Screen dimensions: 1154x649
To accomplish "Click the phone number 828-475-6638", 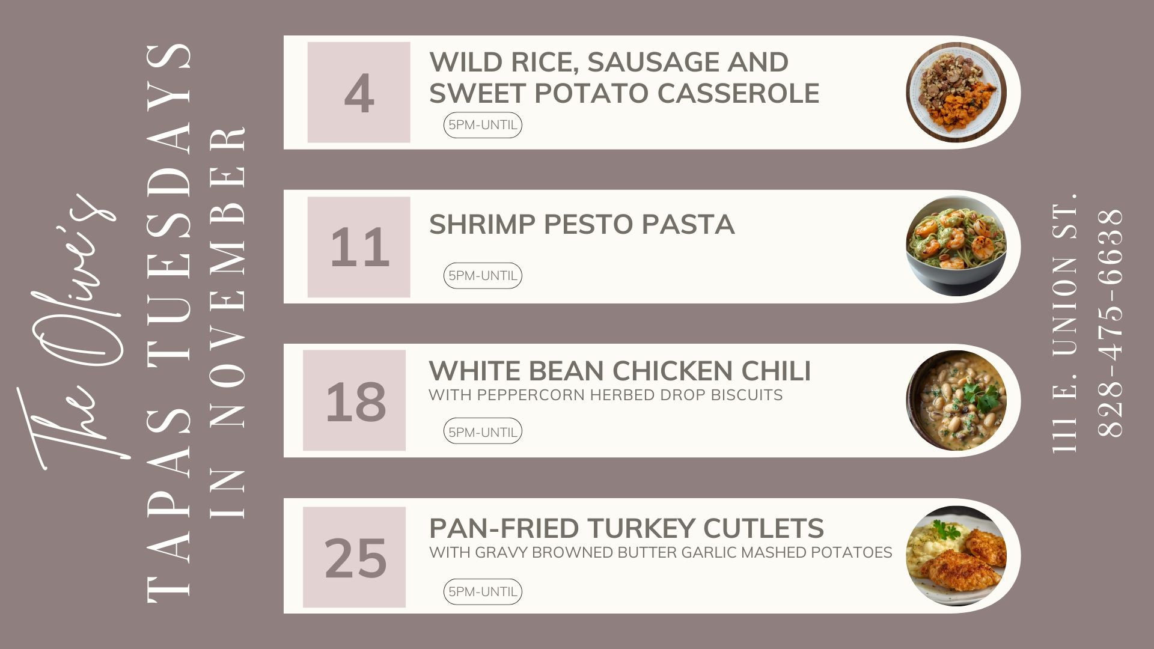I will point(1110,323).
